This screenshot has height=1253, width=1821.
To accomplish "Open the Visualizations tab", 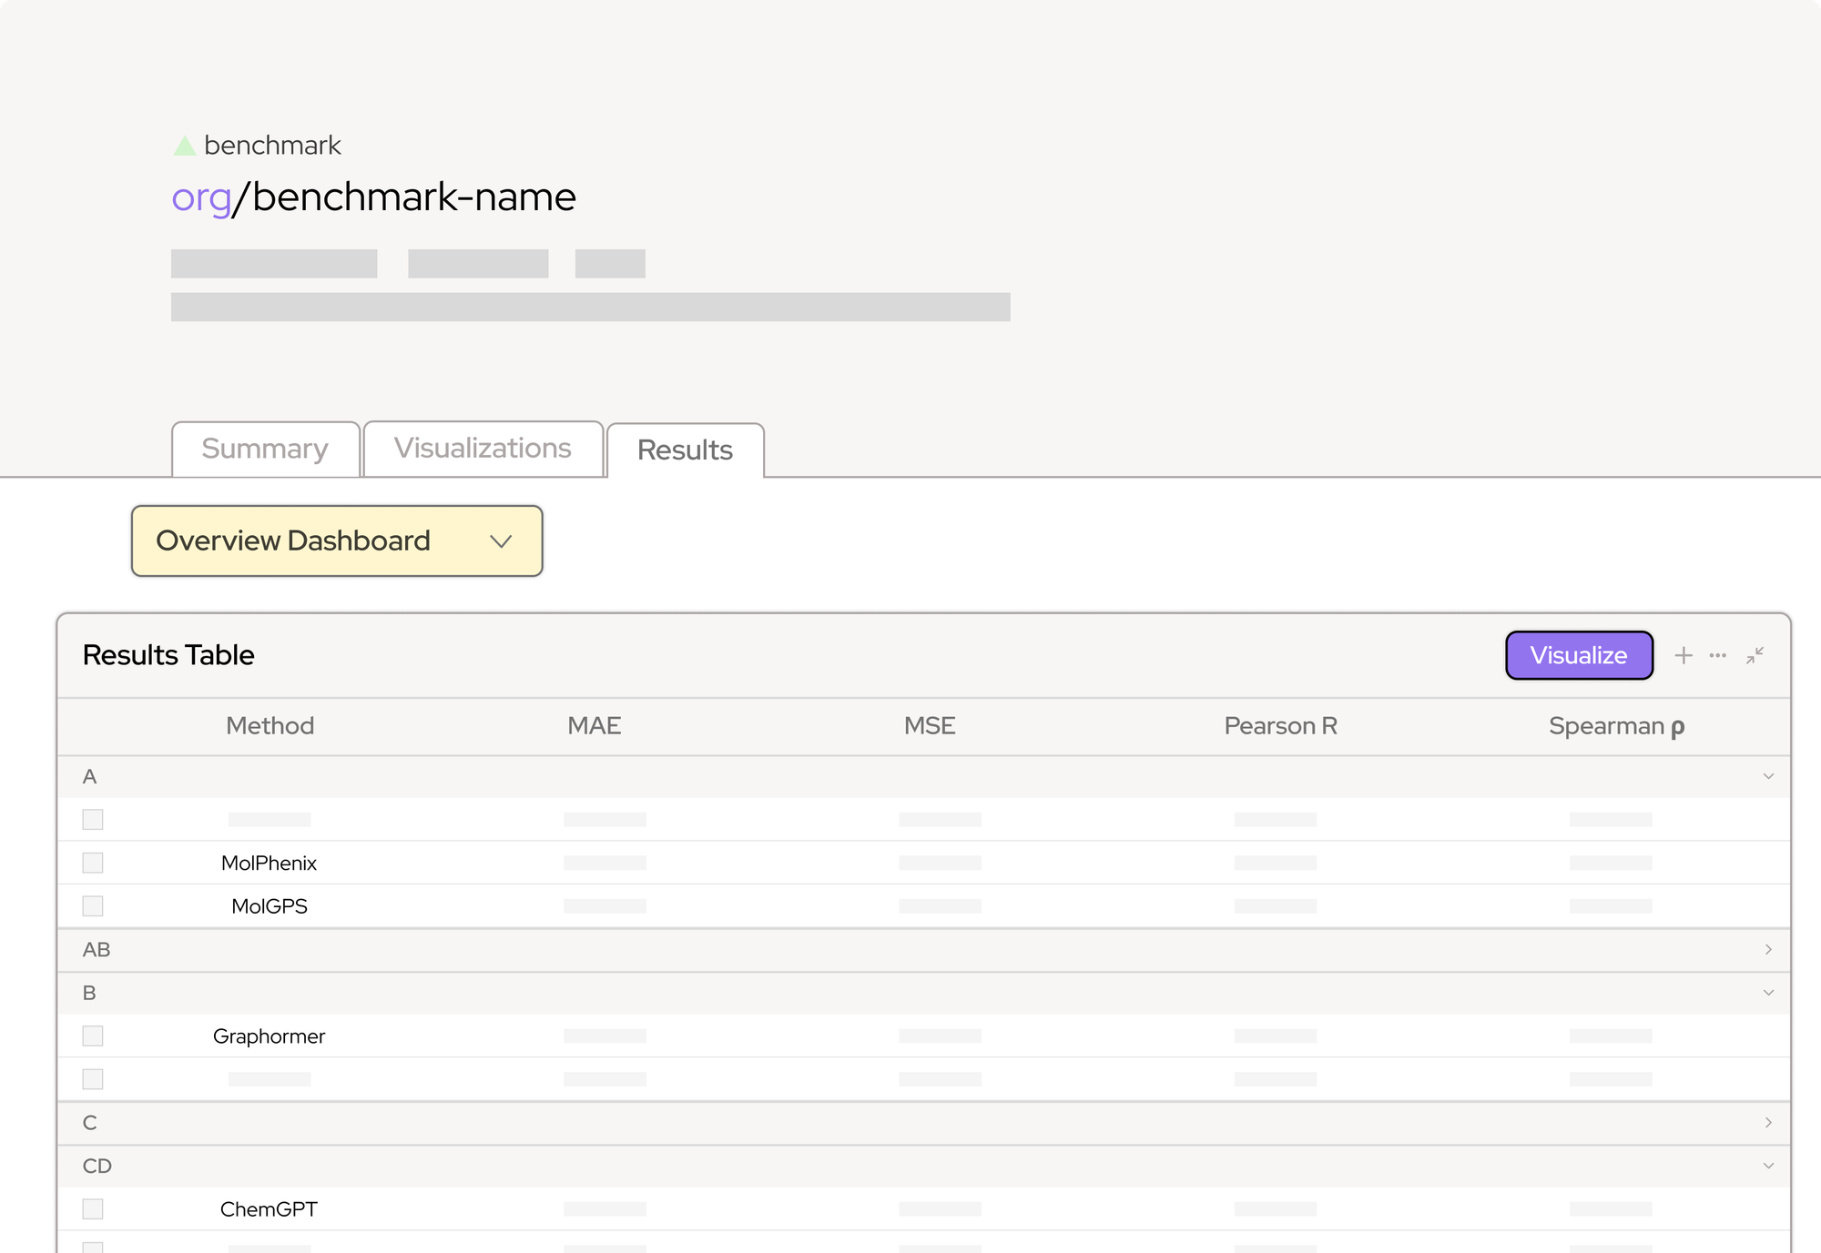I will tap(483, 449).
